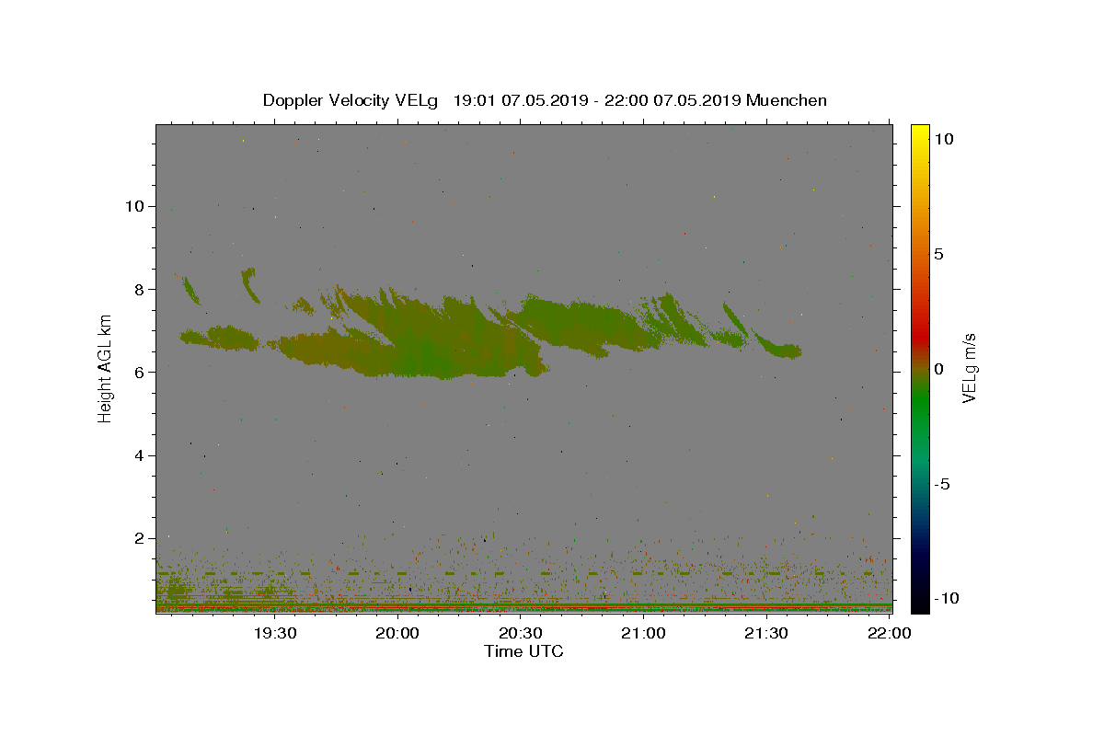Click the 21:00 time tick label
1104x736 pixels.
coord(644,633)
